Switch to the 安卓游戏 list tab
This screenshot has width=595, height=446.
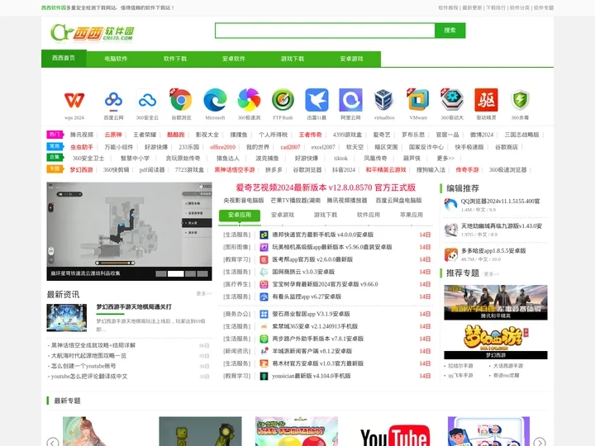283,215
